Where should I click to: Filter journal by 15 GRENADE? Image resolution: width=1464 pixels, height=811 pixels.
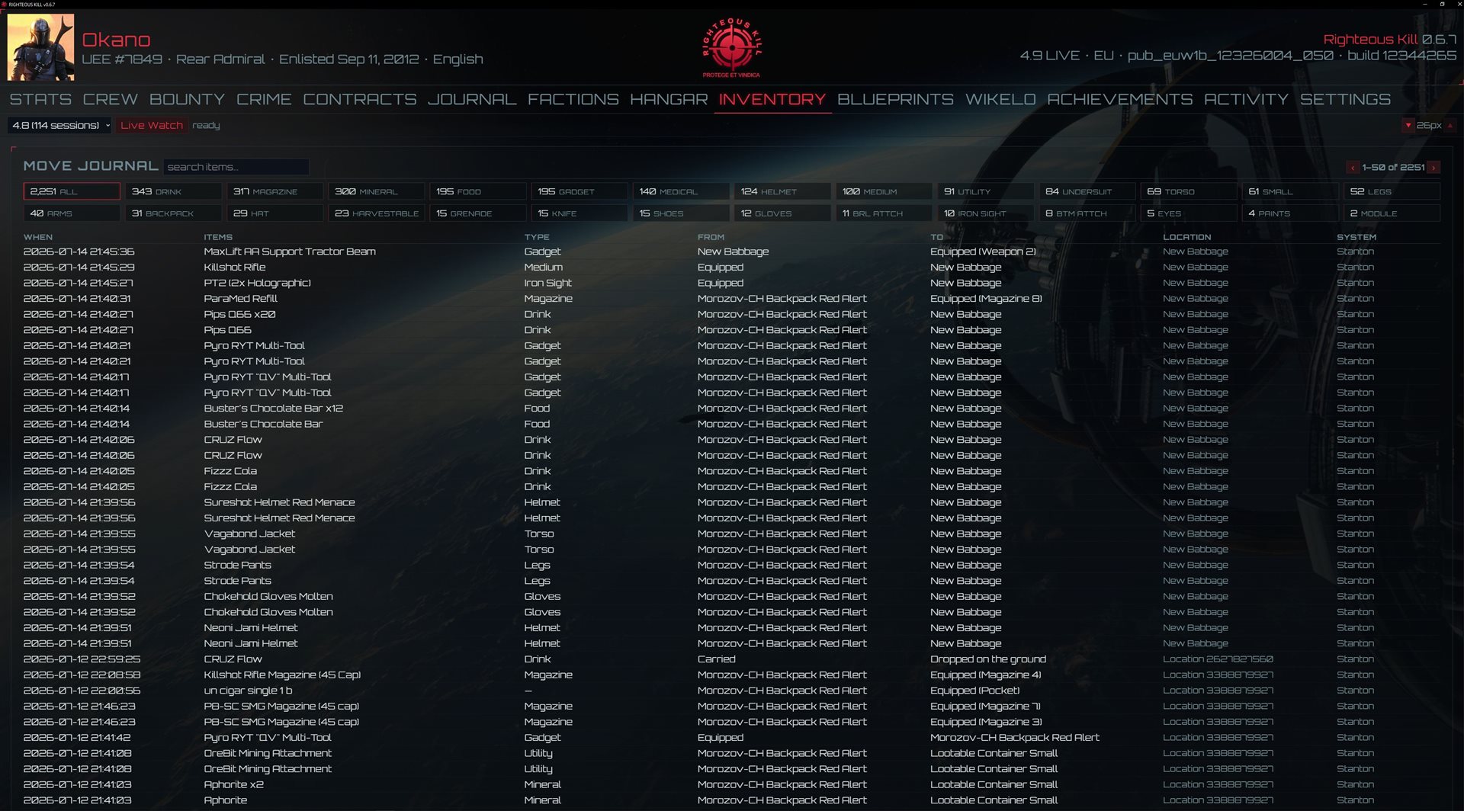477,213
